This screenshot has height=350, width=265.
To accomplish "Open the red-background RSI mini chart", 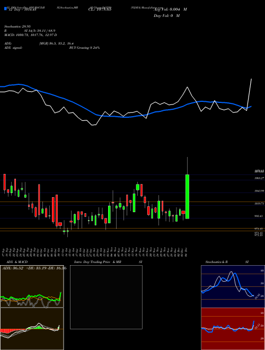I will coord(233,329).
